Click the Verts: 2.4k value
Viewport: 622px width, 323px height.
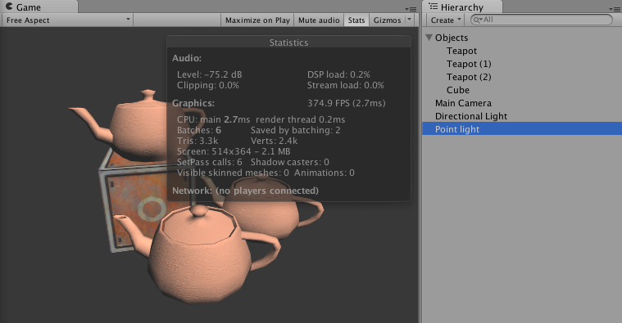pos(274,141)
